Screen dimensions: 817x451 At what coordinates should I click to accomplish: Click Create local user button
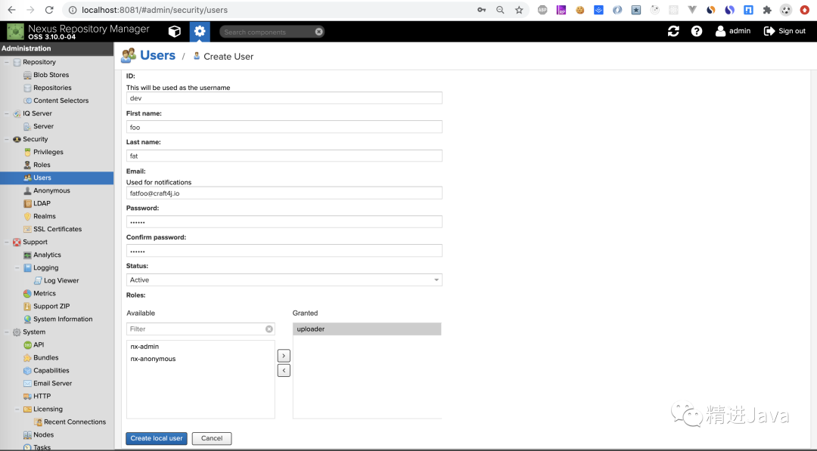[x=157, y=438]
